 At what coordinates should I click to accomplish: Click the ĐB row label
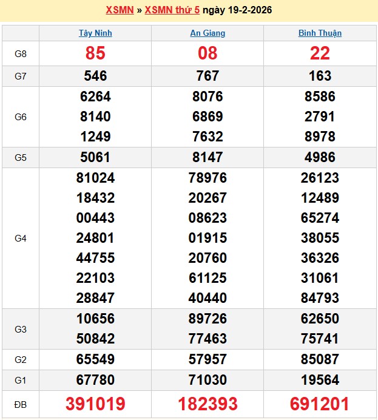click(x=21, y=404)
